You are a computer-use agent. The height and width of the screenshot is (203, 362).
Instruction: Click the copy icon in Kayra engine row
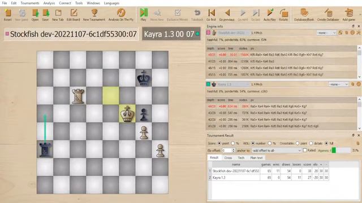352,84
